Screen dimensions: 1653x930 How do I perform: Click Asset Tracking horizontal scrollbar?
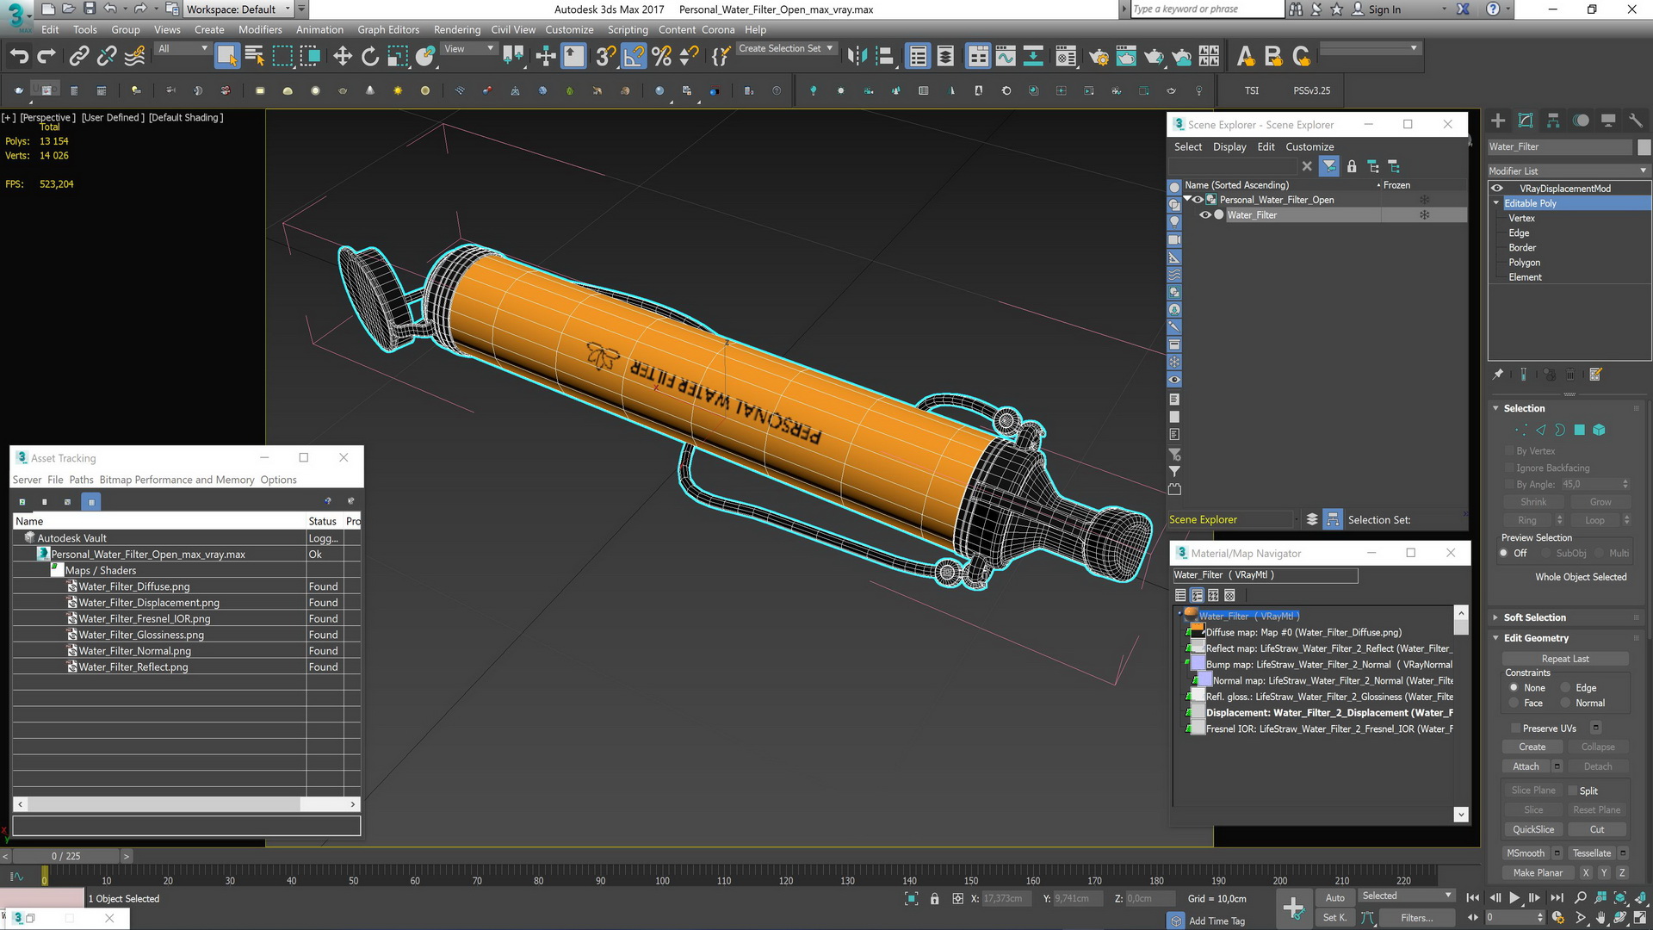coord(186,804)
